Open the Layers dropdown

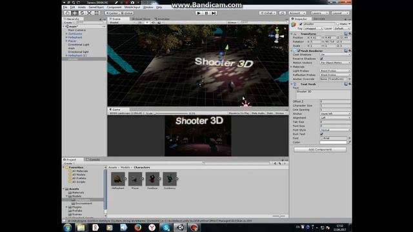click(319, 13)
